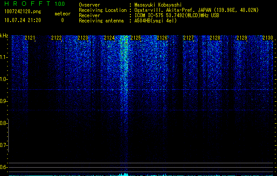Image resolution: width=277 pixels, height=176 pixels.
Task: Click the 2129 time marker
Action: point(241,38)
